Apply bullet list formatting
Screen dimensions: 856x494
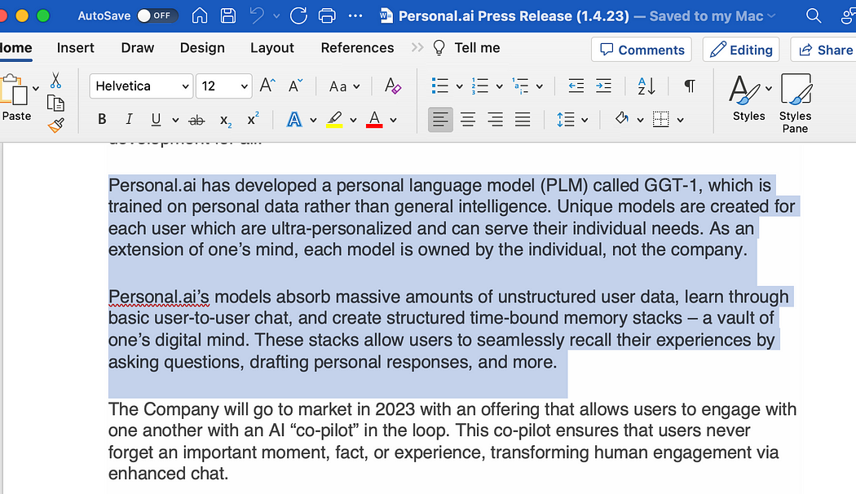(x=440, y=85)
